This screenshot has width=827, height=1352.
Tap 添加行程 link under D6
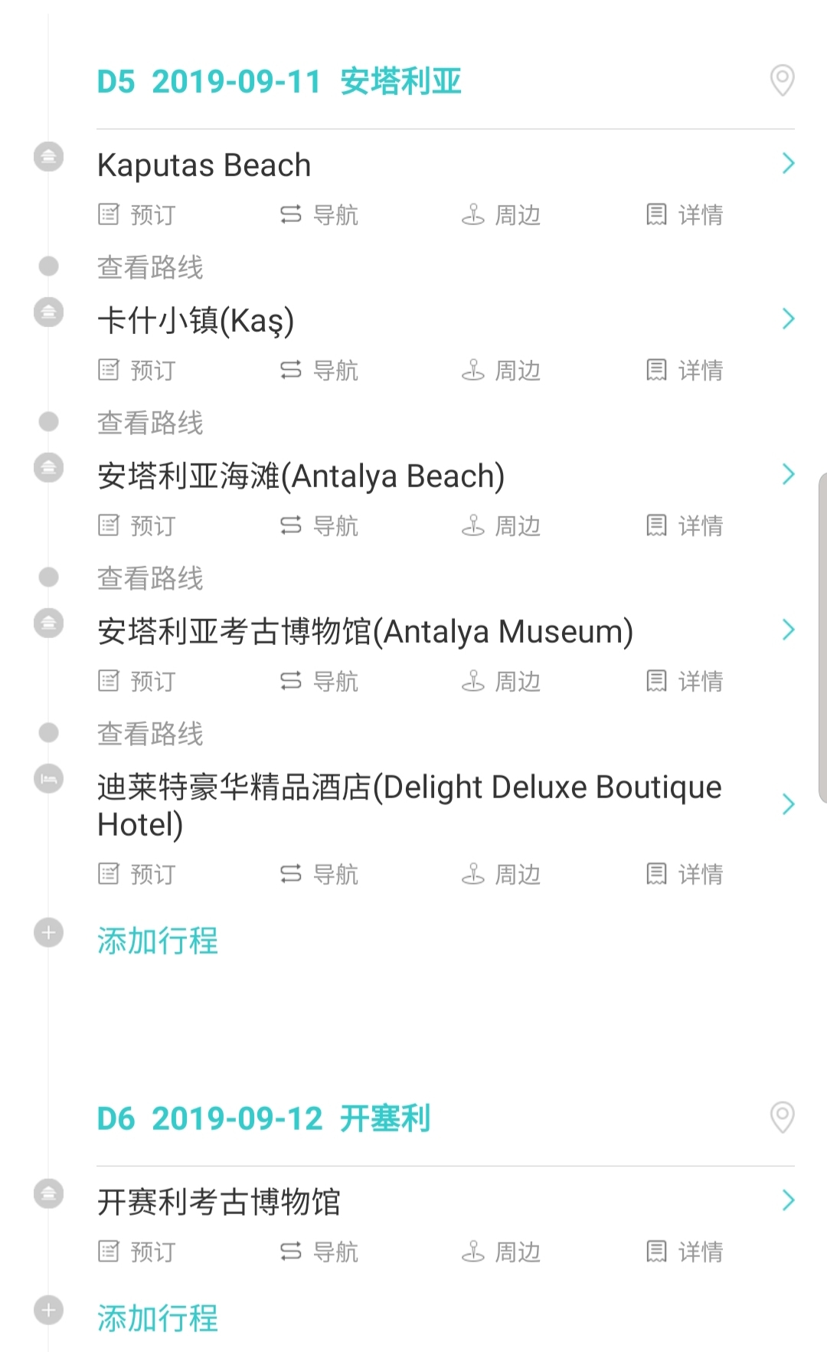point(158,1318)
